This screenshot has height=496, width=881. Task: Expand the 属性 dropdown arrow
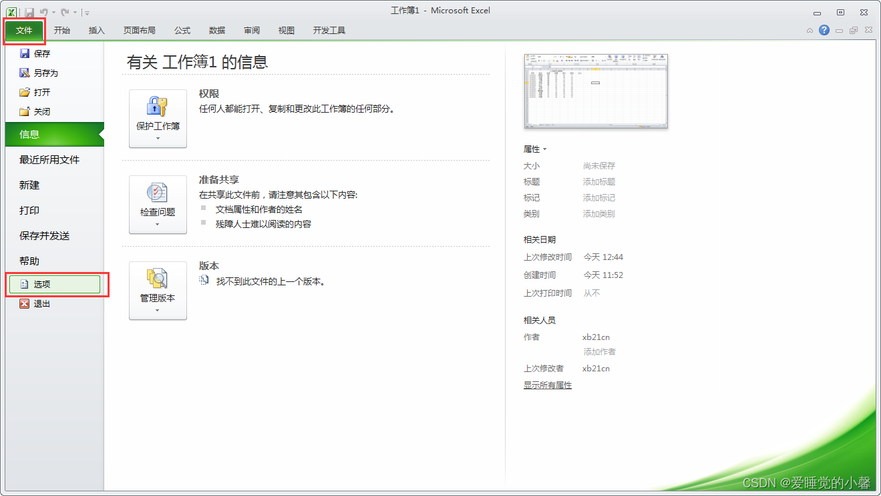(x=544, y=149)
